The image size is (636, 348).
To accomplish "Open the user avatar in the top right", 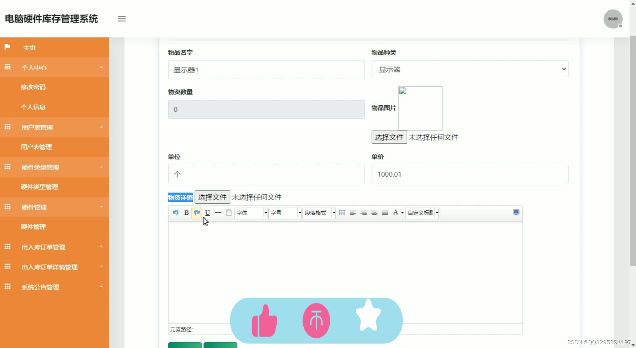I will pos(613,19).
